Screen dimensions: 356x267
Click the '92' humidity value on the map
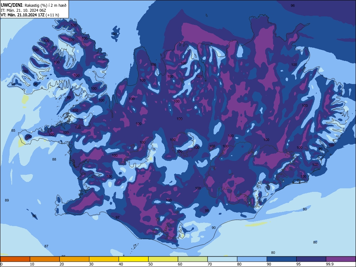pyautogui.click(x=14, y=84)
